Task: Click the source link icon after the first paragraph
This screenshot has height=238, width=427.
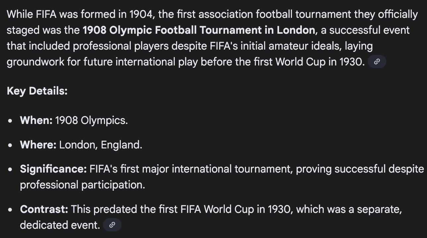Action: (377, 62)
